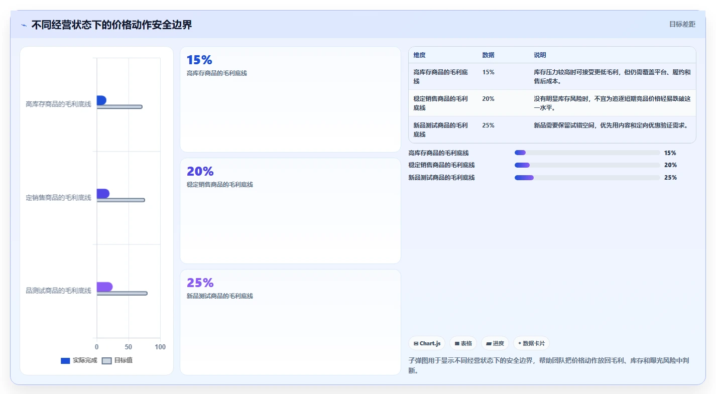Click the indigo actual bar for 稳定销售商品 in the chart
Viewport: 716px width, 394px height.
(103, 194)
